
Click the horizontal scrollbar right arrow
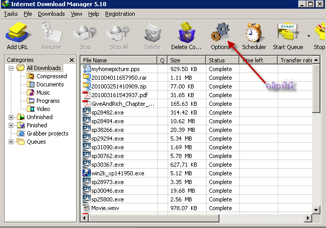coord(309,218)
